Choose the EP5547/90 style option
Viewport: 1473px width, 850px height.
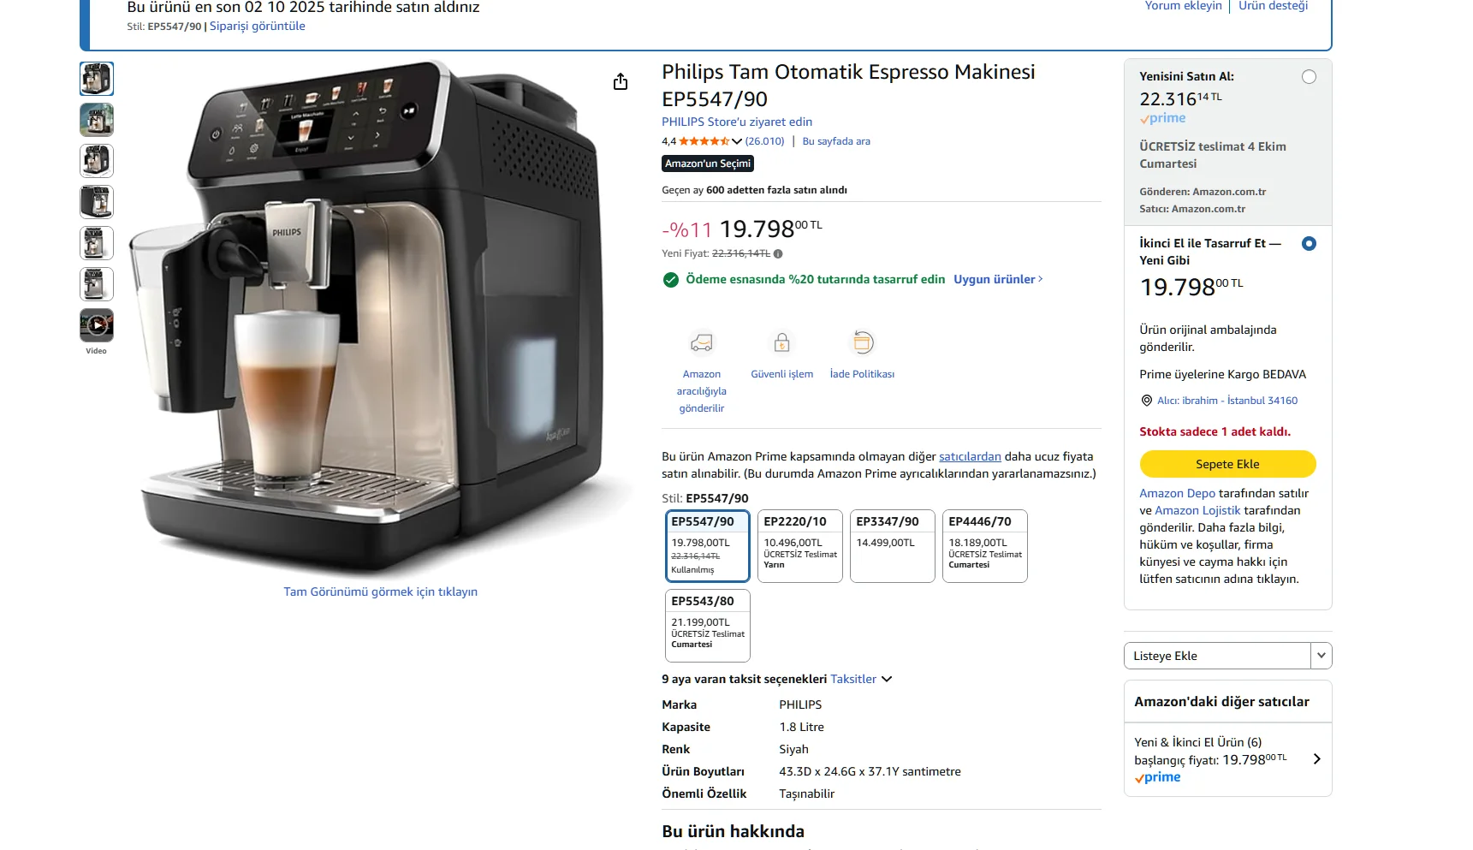click(x=708, y=546)
